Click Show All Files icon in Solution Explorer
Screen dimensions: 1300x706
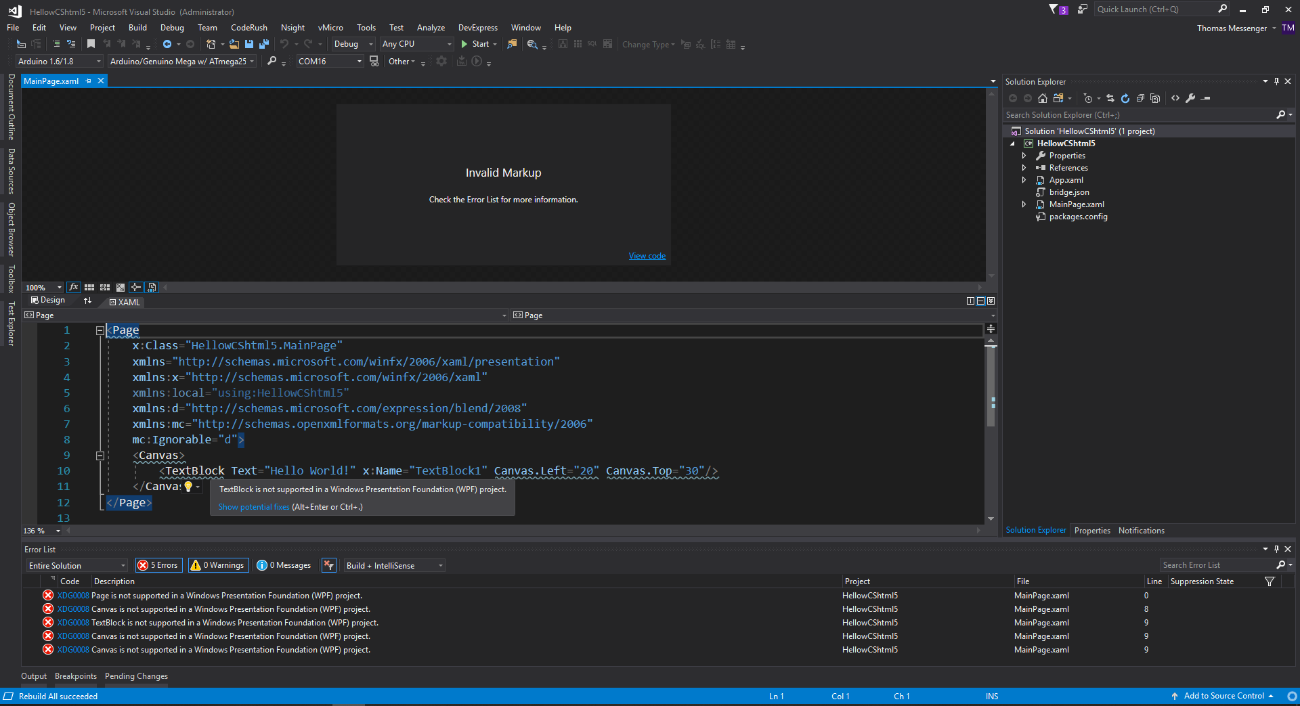tap(1155, 98)
